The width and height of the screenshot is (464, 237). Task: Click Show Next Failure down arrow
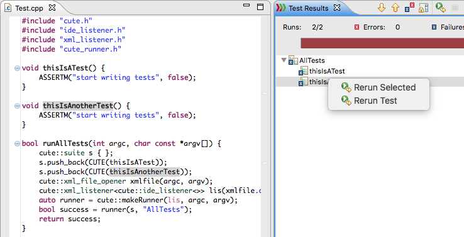coord(382,8)
